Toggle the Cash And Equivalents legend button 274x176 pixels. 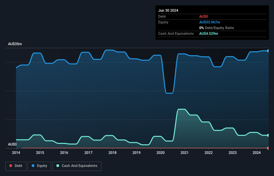pyautogui.click(x=77, y=166)
